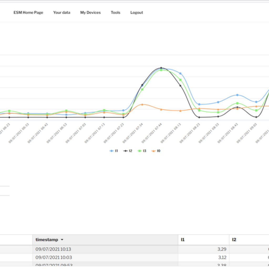The width and height of the screenshot is (269, 269).
Task: Toggle the I1 series in chart legend
Action: click(x=114, y=151)
